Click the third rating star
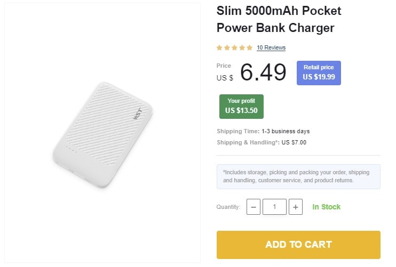396x267 pixels. pyautogui.click(x=234, y=47)
